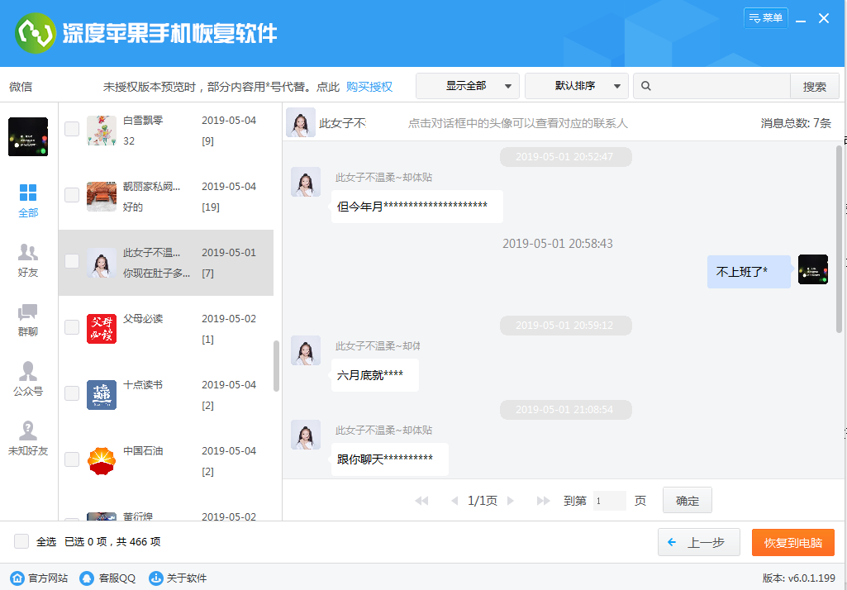Click the contact list scrollbar
This screenshot has width=847, height=590.
click(x=276, y=366)
